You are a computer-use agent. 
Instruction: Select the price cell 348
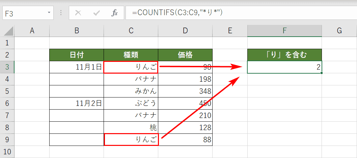(x=185, y=91)
